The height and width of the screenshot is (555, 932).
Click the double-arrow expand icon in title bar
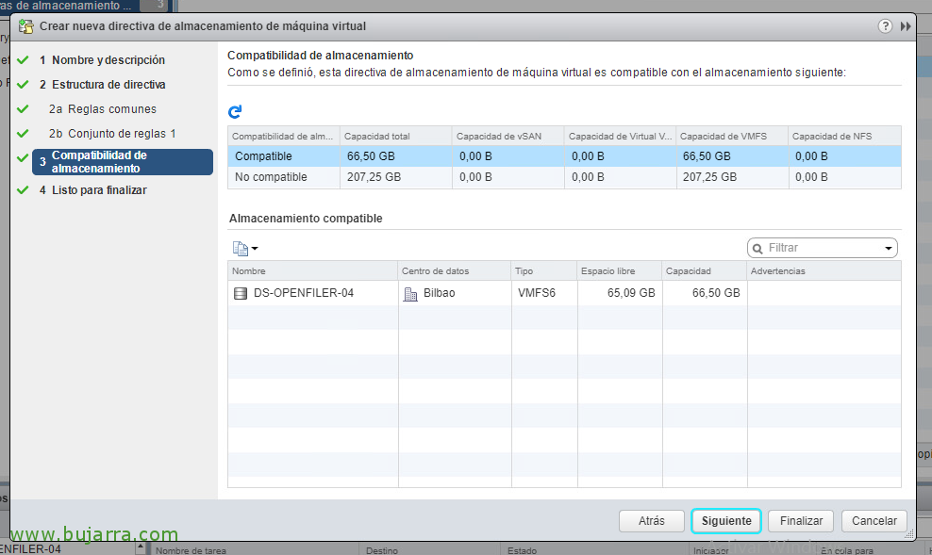[x=906, y=26]
